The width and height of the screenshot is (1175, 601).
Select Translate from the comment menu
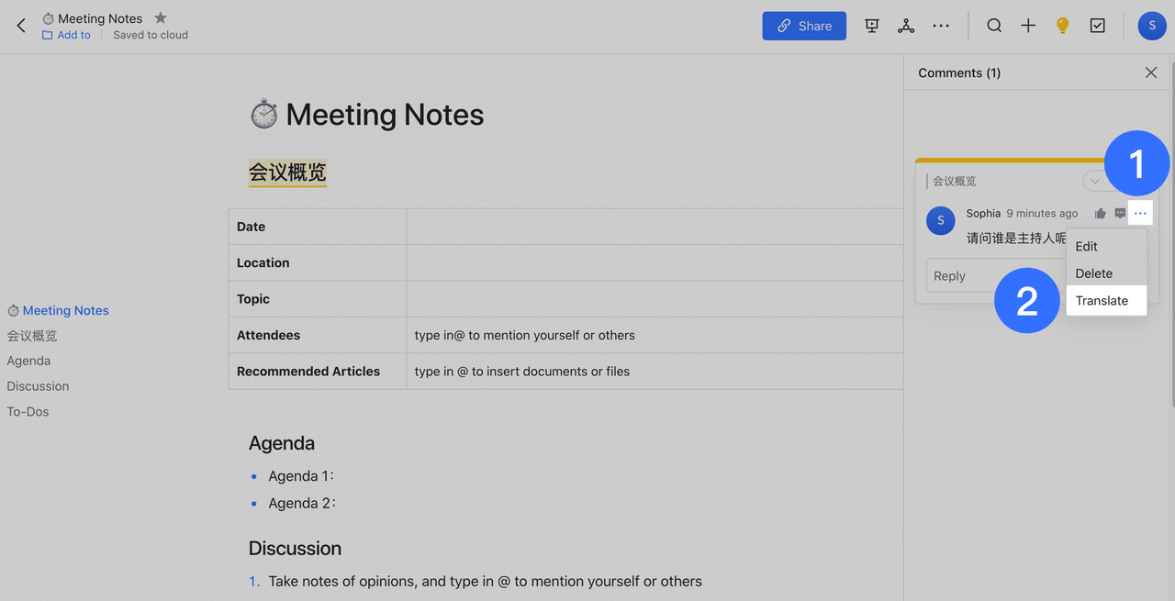click(1106, 300)
